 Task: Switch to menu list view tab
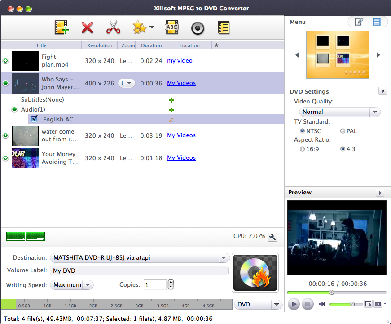[x=377, y=22]
